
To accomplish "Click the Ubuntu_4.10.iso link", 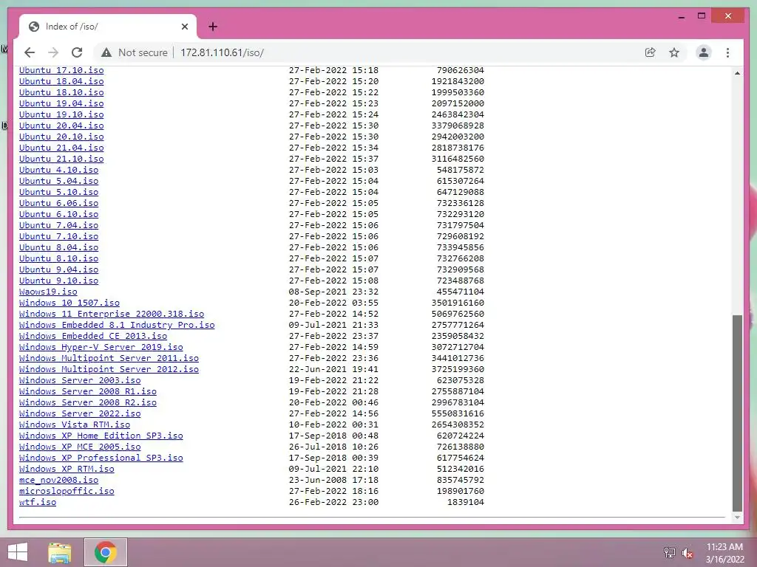I will pos(59,171).
